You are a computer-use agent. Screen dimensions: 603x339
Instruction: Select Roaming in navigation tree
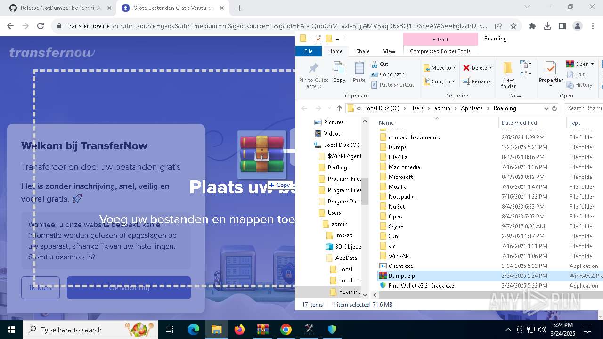[x=350, y=292]
